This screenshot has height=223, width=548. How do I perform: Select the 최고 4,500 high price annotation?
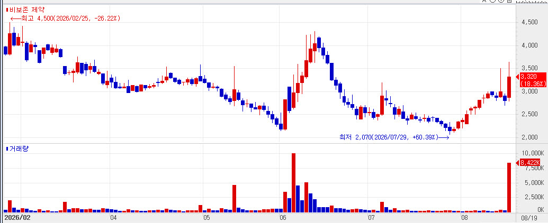click(65, 18)
